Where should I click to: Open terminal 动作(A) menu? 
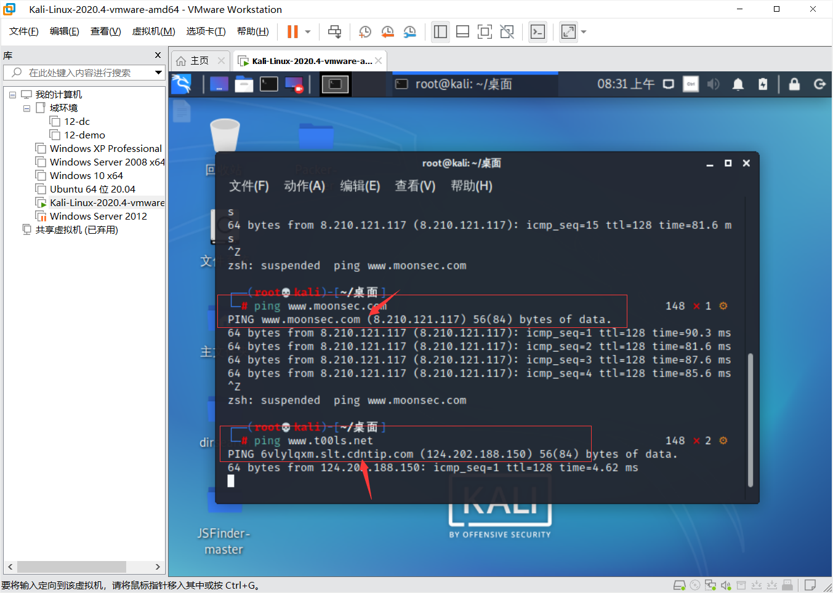[304, 186]
